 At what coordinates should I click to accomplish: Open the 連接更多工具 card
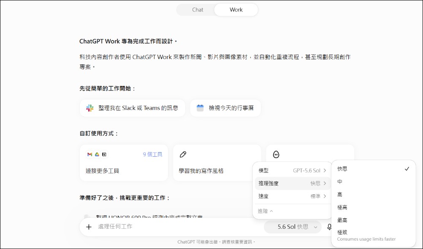point(124,163)
